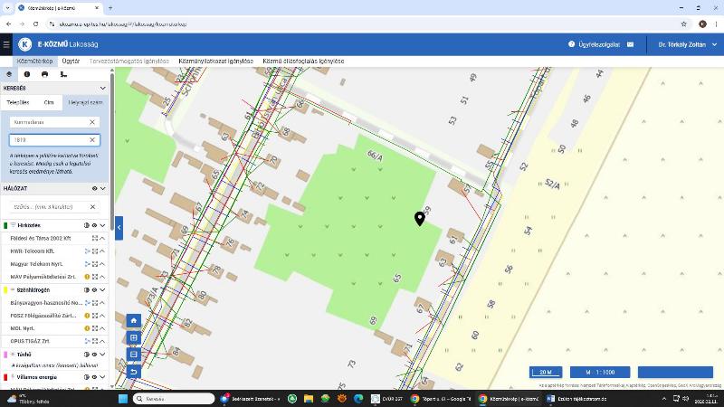Open the layers panel tool icon
This screenshot has height=407, width=724.
(x=9, y=74)
